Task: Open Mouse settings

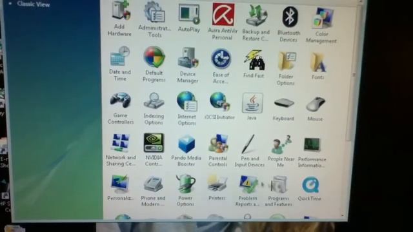Action: click(316, 104)
